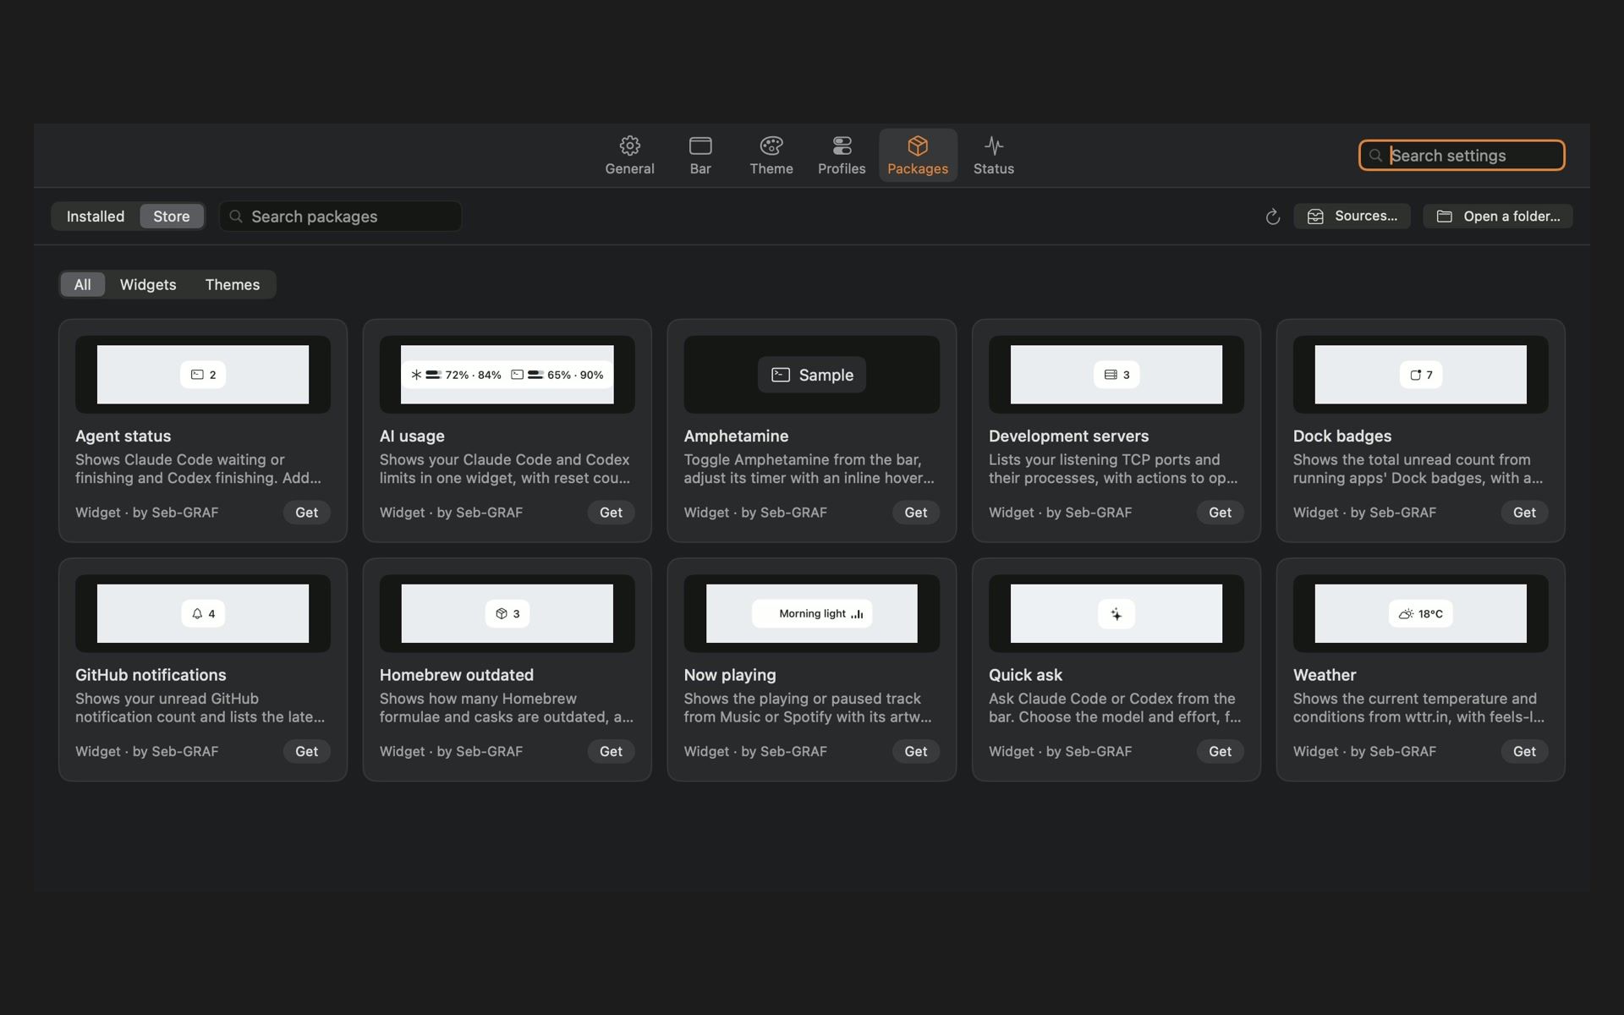
Task: Get the Agent status widget
Action: click(306, 513)
